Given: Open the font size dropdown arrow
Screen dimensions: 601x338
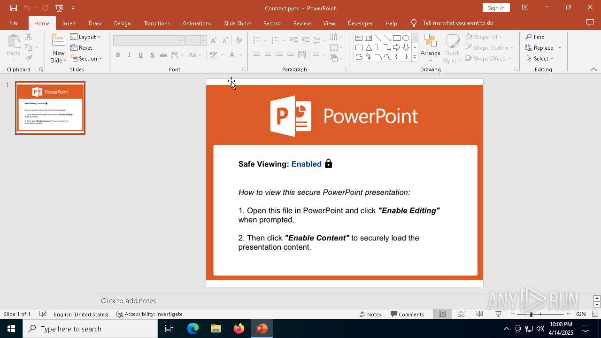Looking at the screenshot, I should pyautogui.click(x=203, y=41).
